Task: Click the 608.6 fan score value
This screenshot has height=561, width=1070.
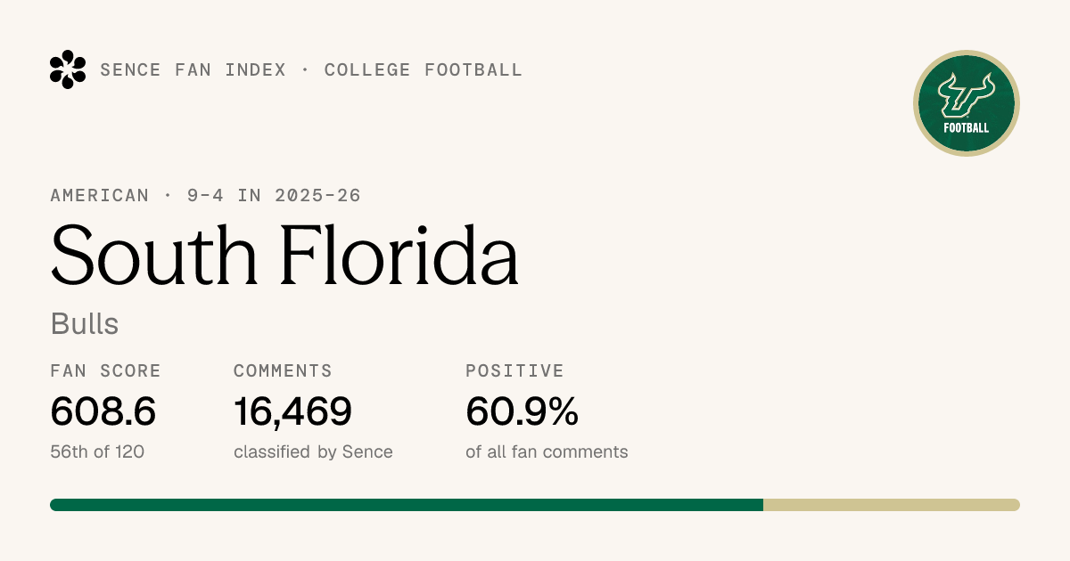Action: pyautogui.click(x=103, y=411)
